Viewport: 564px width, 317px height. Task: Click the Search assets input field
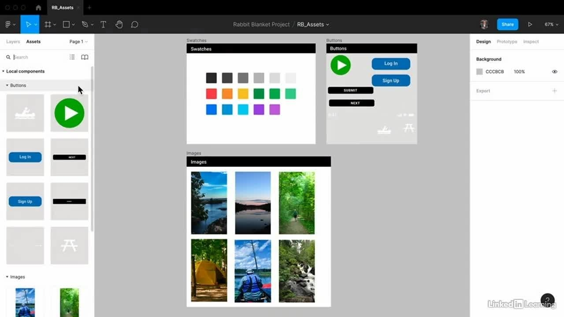coord(40,57)
